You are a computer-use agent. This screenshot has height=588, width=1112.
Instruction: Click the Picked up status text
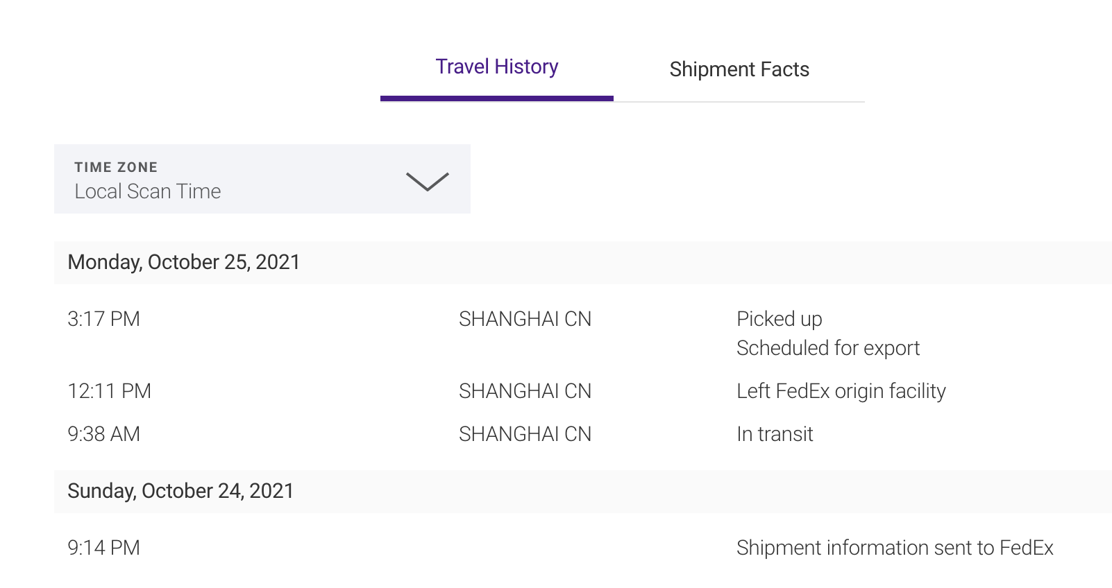(779, 319)
